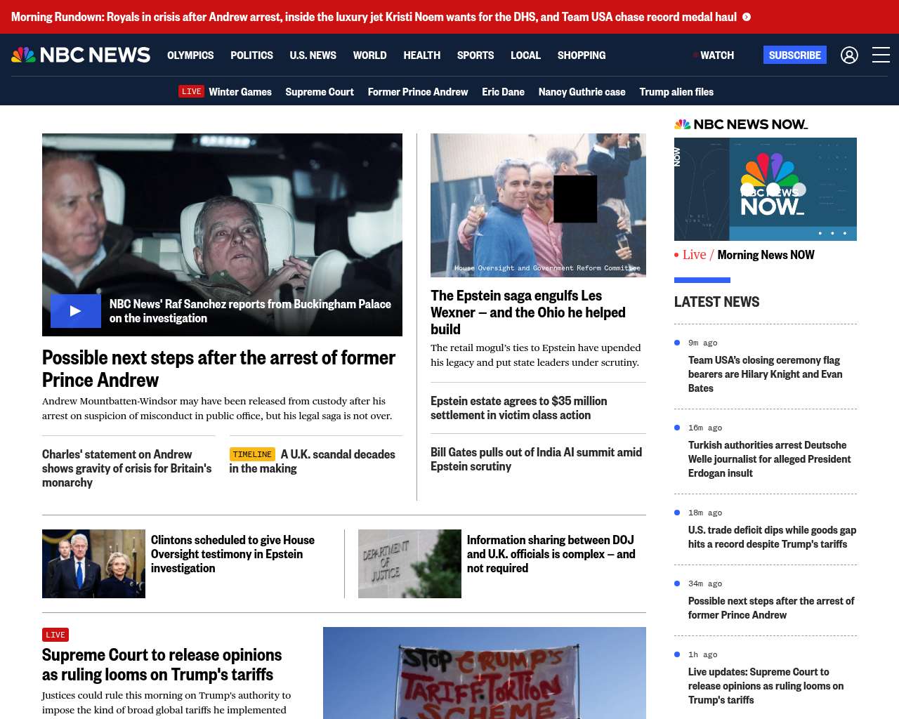Image resolution: width=899 pixels, height=719 pixels.
Task: Click the Morning Rundown banner arrow icon
Action: [x=747, y=17]
